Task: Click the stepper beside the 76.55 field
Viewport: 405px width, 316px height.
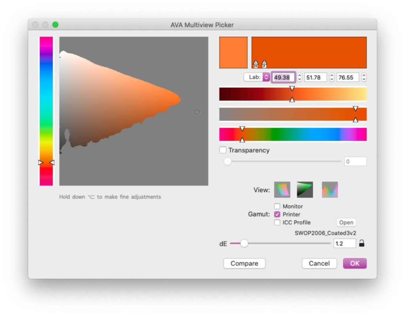Action: point(364,78)
